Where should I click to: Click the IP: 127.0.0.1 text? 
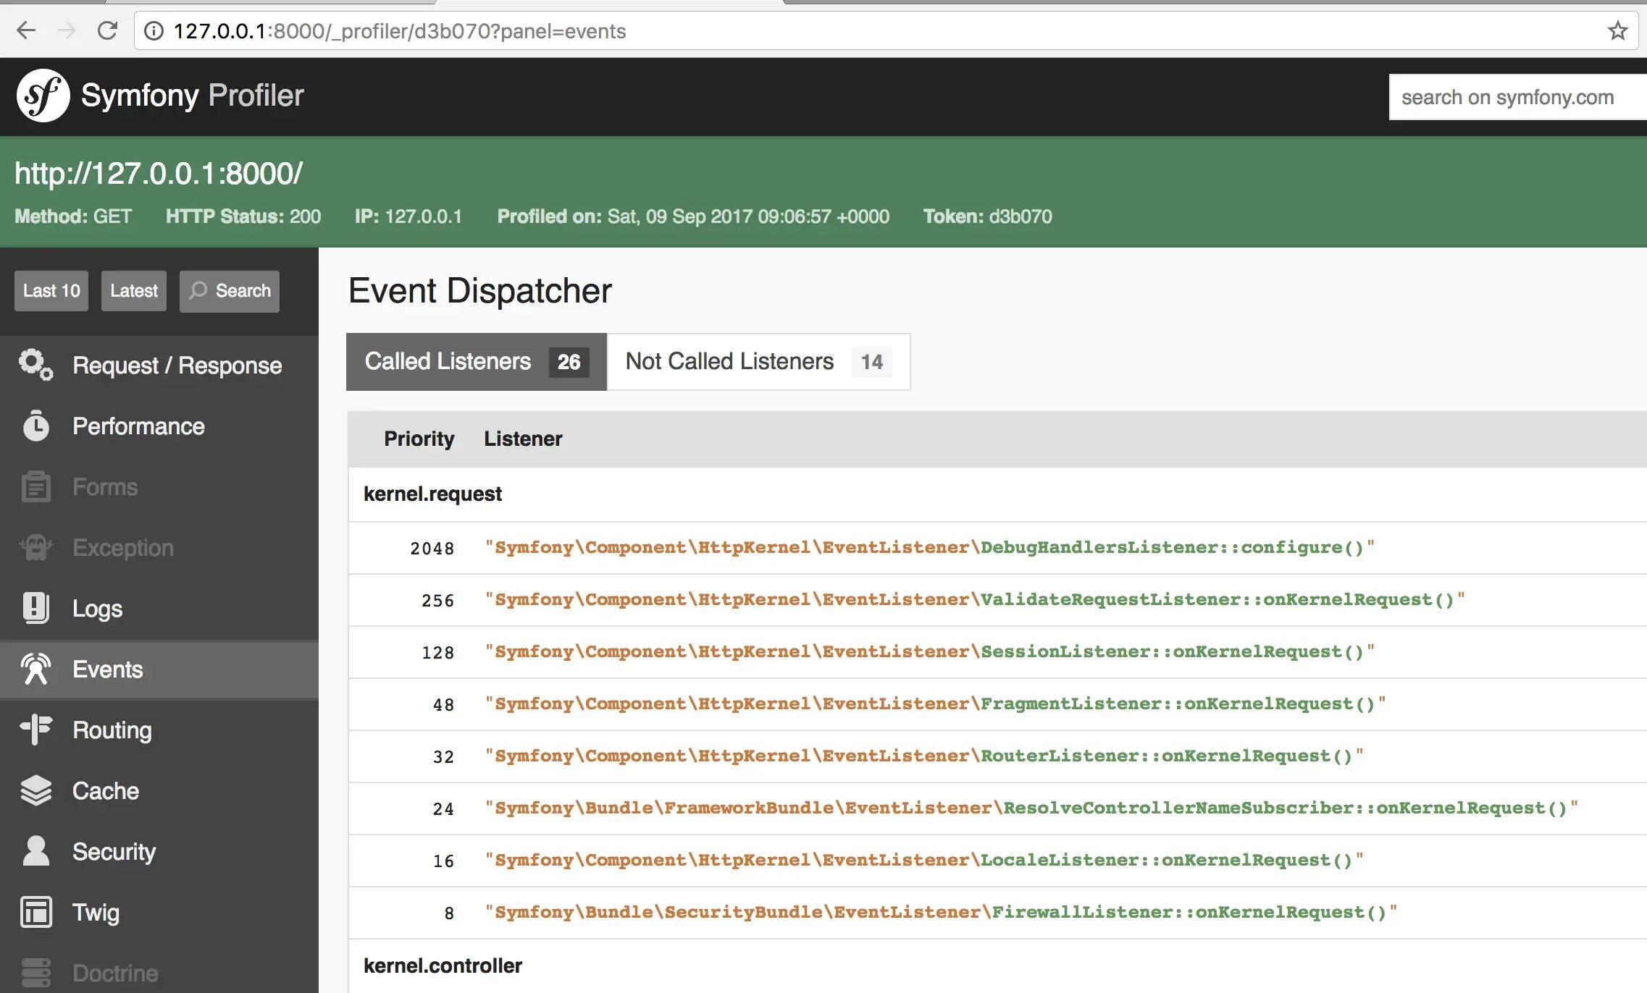click(408, 216)
